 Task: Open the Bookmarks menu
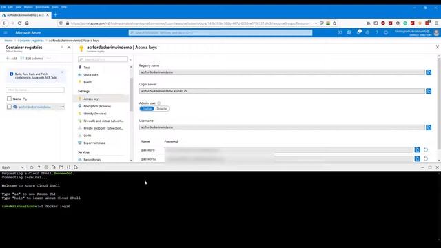tap(42, 7)
